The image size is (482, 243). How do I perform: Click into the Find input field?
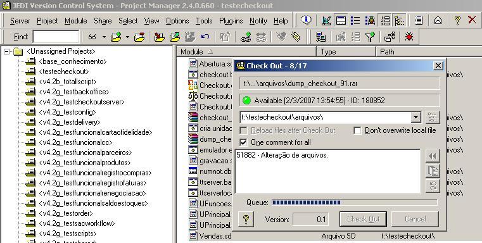[x=56, y=37]
